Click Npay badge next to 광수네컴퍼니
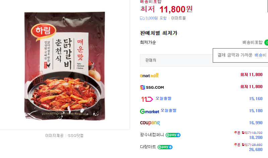The image size is (268, 158). coord(173,135)
